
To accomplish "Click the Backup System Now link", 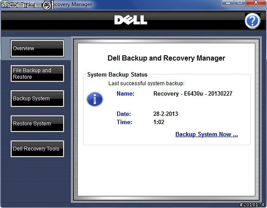I will pyautogui.click(x=207, y=134).
